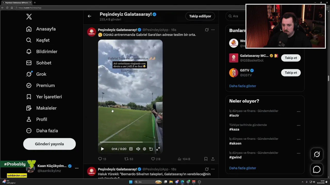Click Daha fazla göster under trends
The height and width of the screenshot is (185, 330).
pyautogui.click(x=243, y=168)
